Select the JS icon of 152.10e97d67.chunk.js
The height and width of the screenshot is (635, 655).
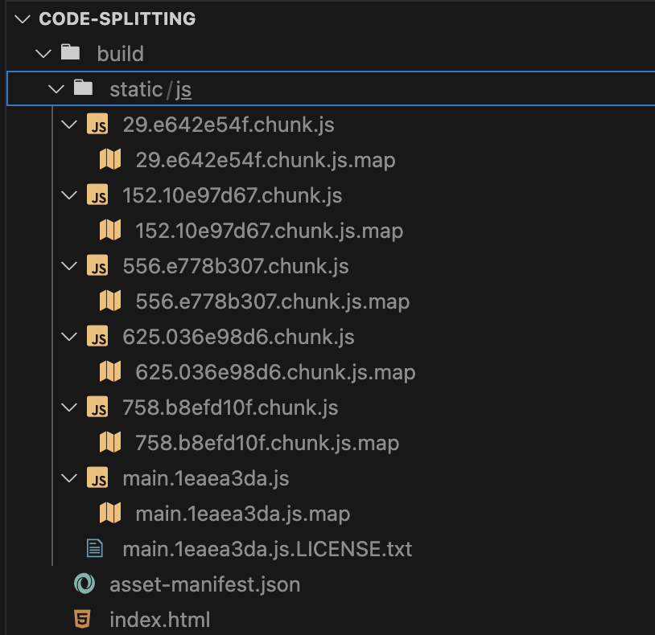pos(97,195)
